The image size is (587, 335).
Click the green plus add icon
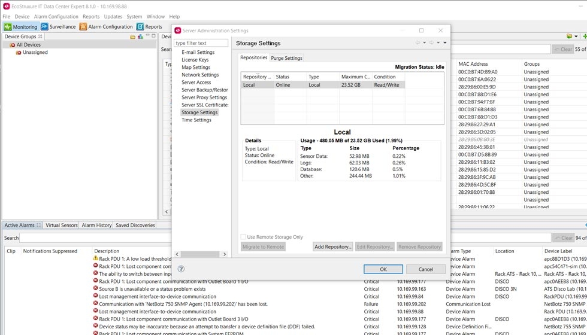(585, 37)
